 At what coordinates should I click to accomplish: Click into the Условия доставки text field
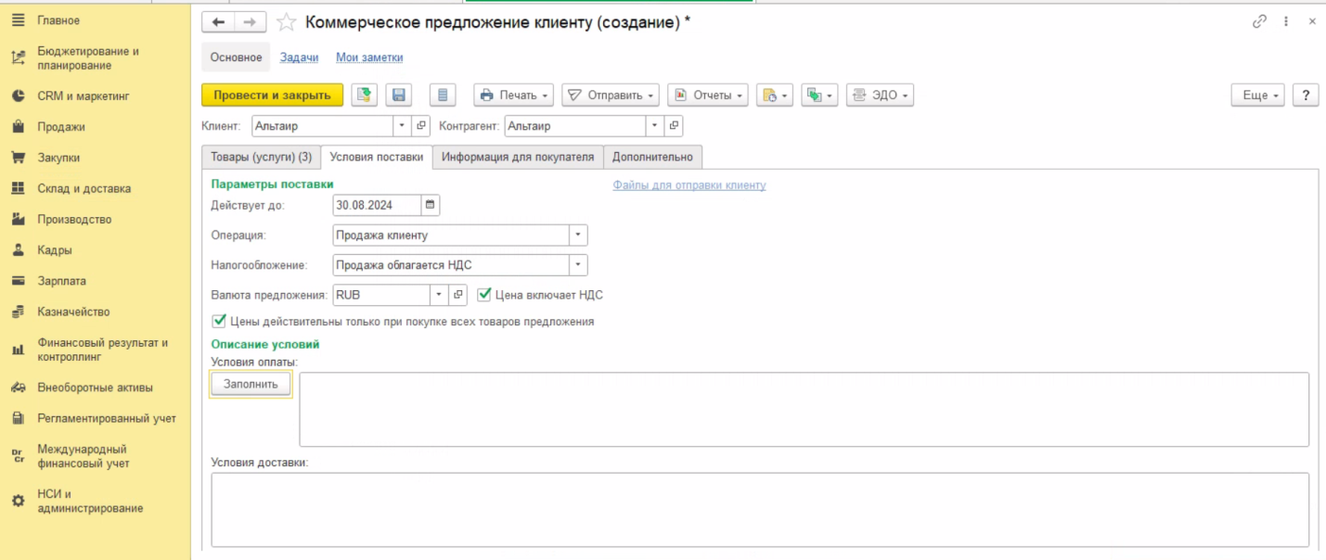tap(759, 509)
